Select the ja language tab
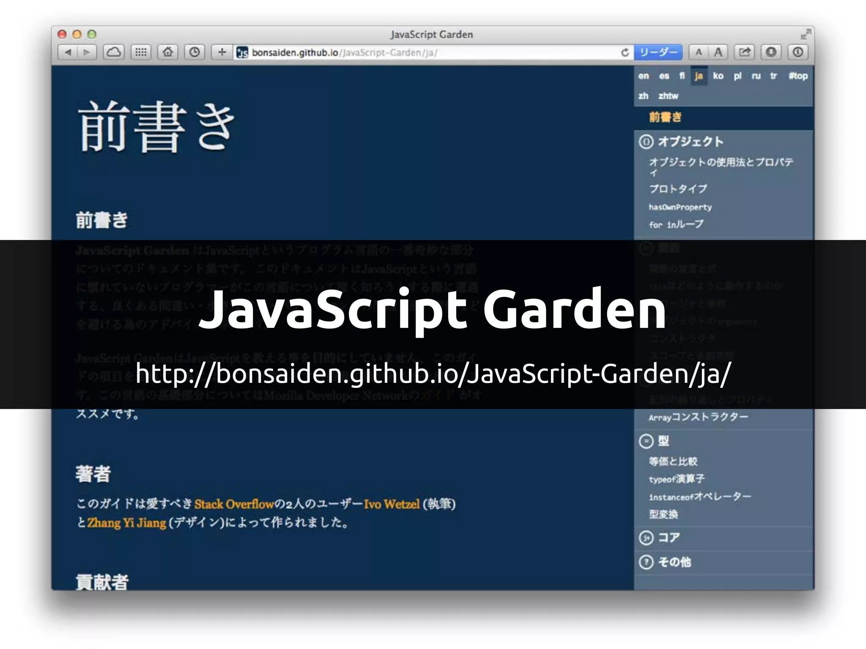The height and width of the screenshot is (649, 866). coord(699,76)
